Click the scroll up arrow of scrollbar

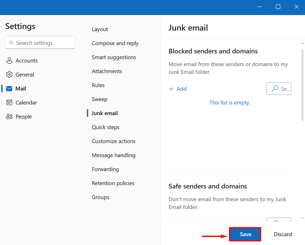302,43
